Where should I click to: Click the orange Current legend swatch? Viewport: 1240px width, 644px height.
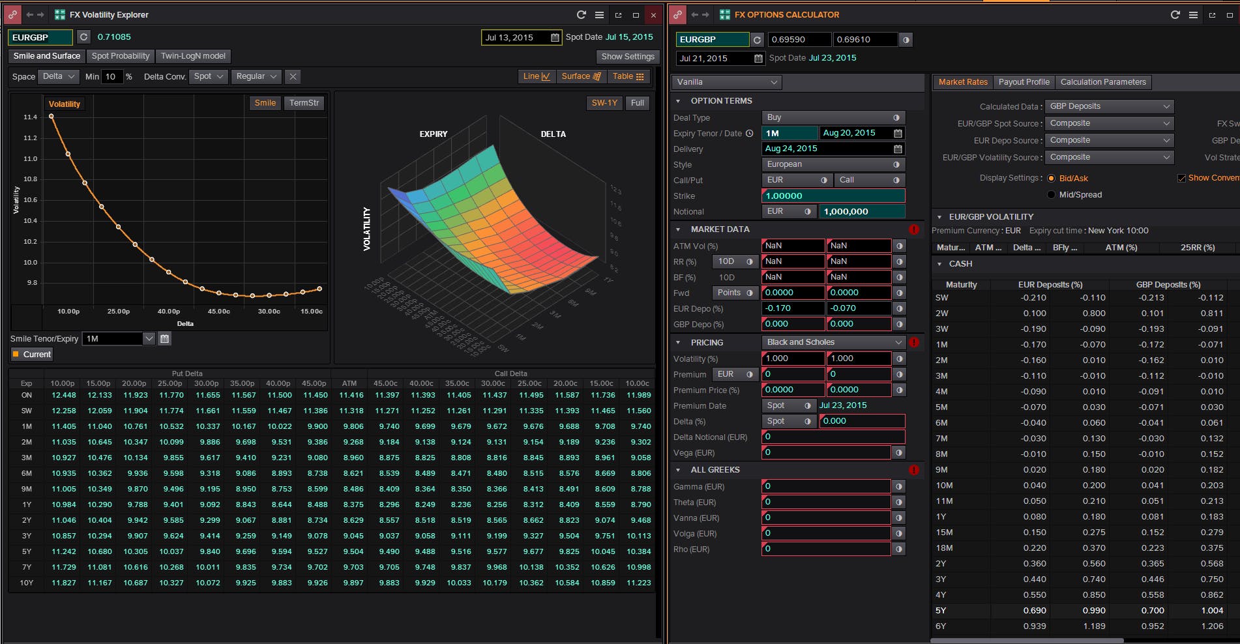click(16, 355)
